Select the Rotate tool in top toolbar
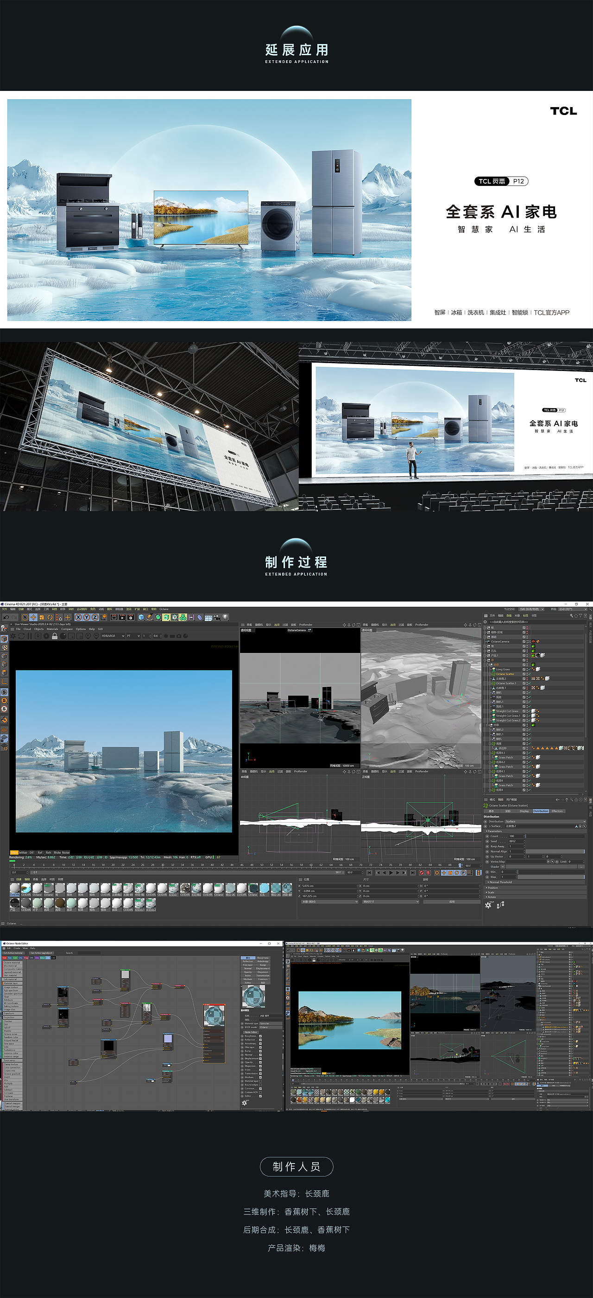The width and height of the screenshot is (593, 1298). point(50,617)
